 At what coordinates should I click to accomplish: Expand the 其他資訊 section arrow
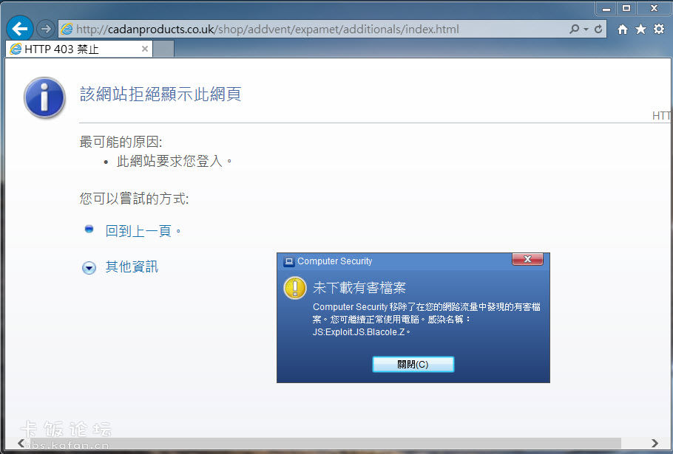coord(89,268)
